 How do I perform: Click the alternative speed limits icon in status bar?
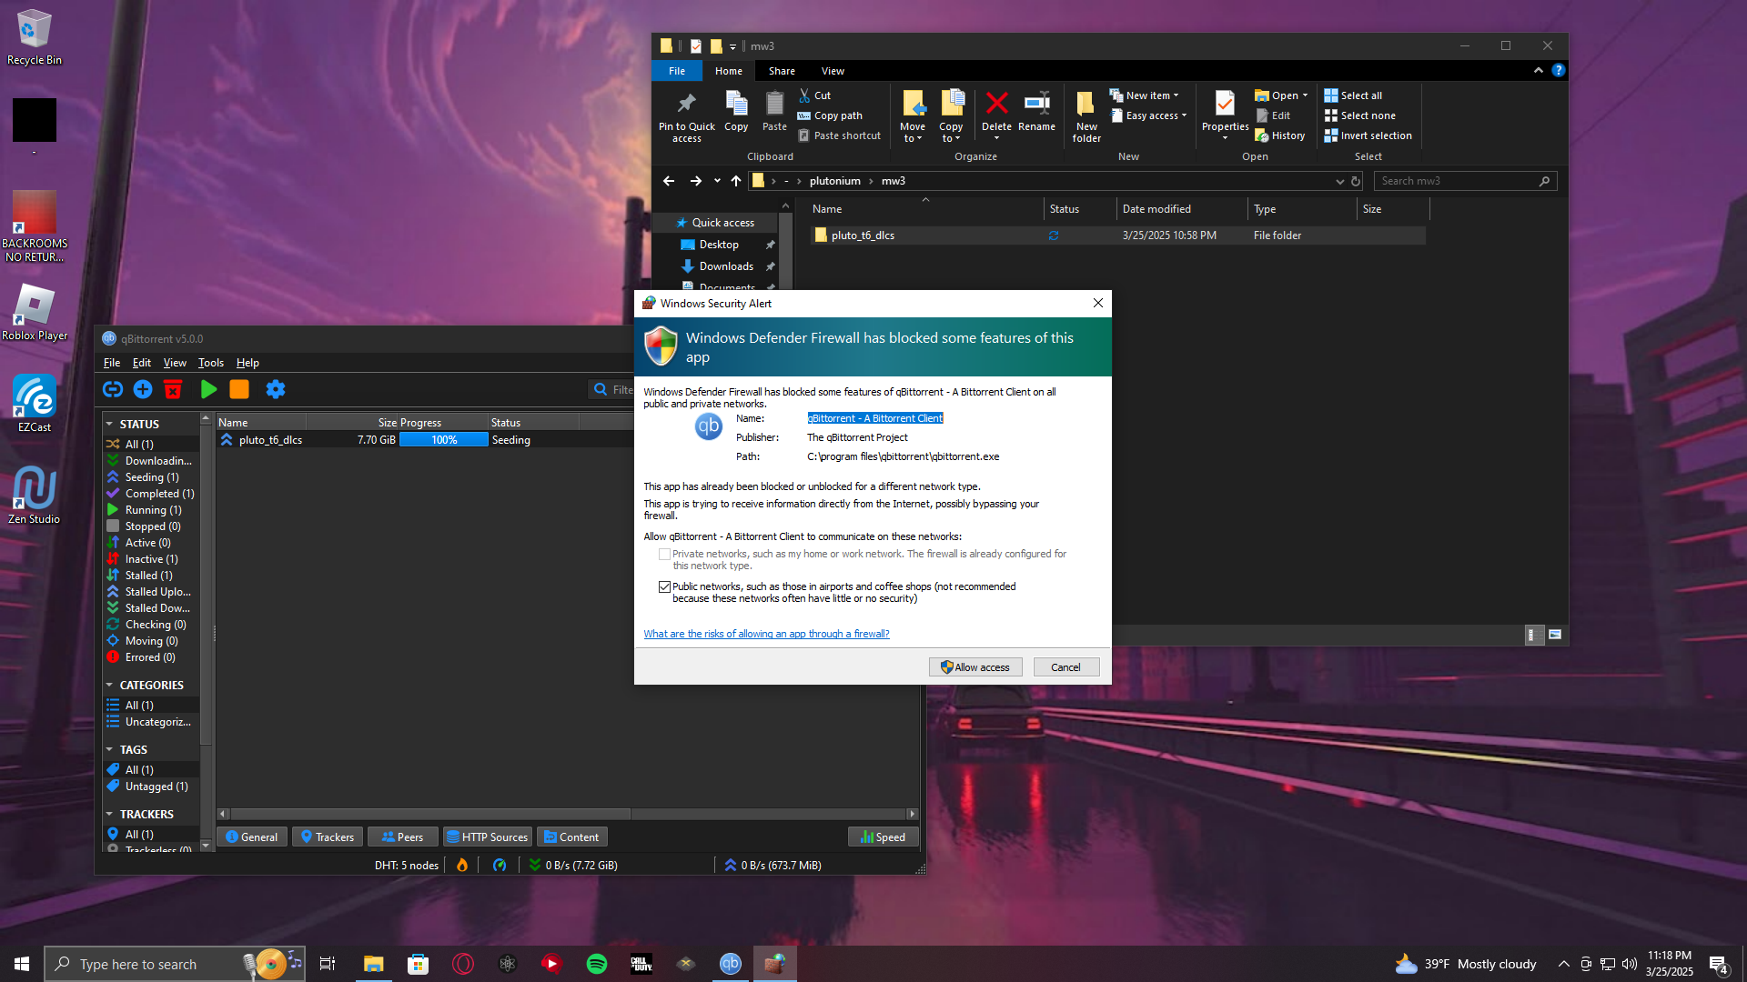[500, 865]
